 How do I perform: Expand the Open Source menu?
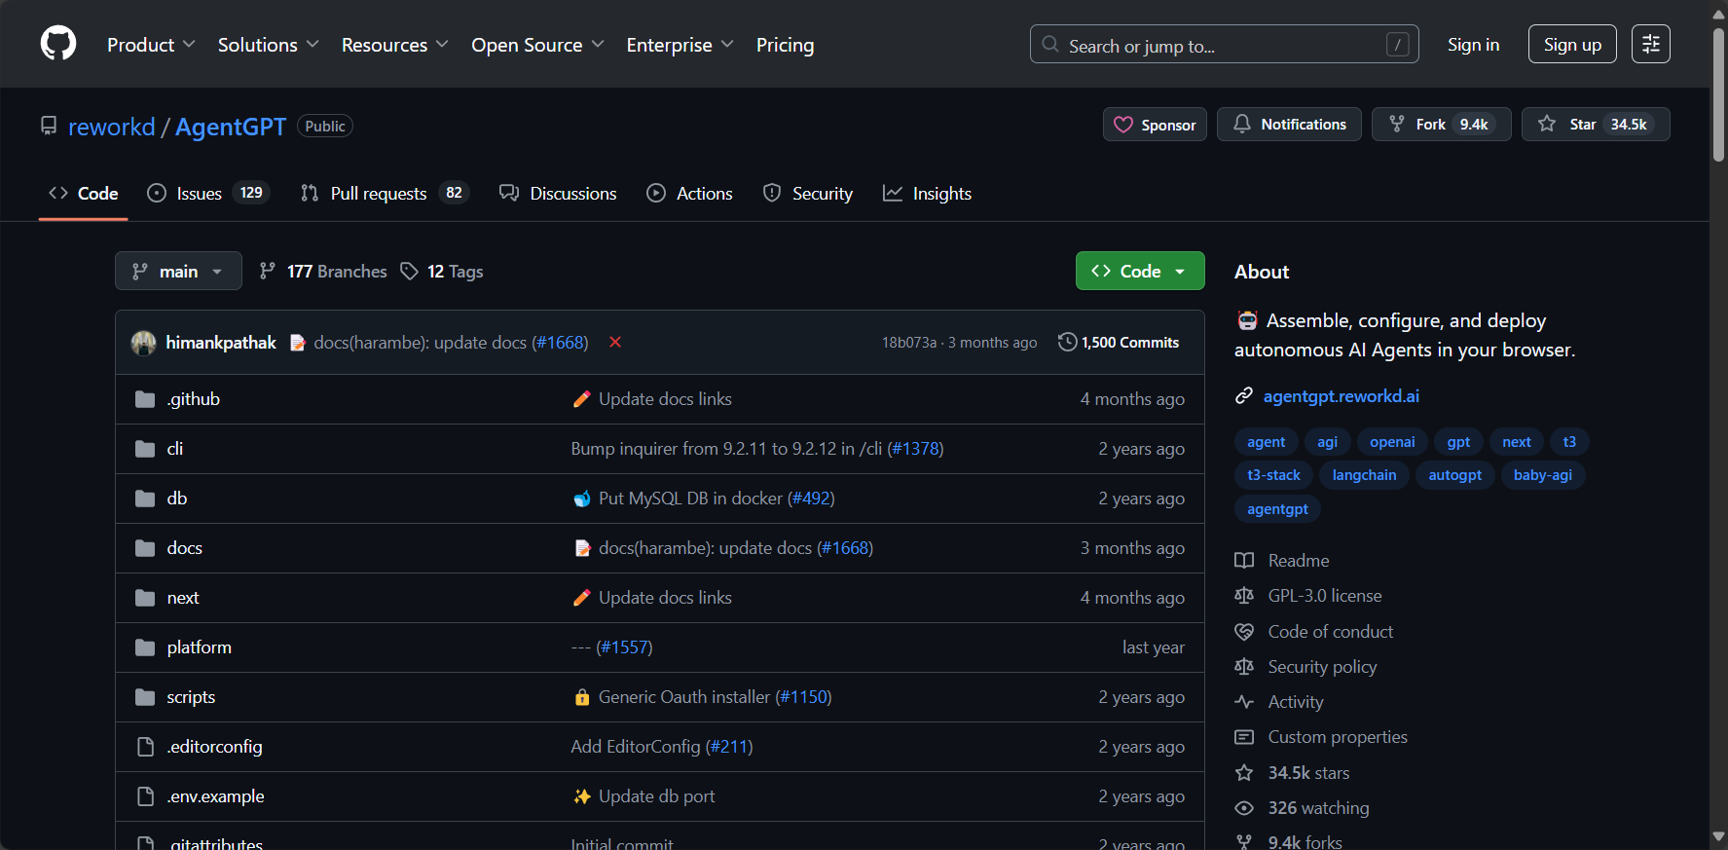[537, 45]
